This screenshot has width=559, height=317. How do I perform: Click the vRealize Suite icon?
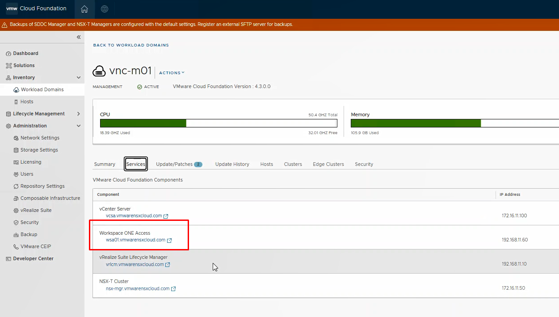coord(17,211)
